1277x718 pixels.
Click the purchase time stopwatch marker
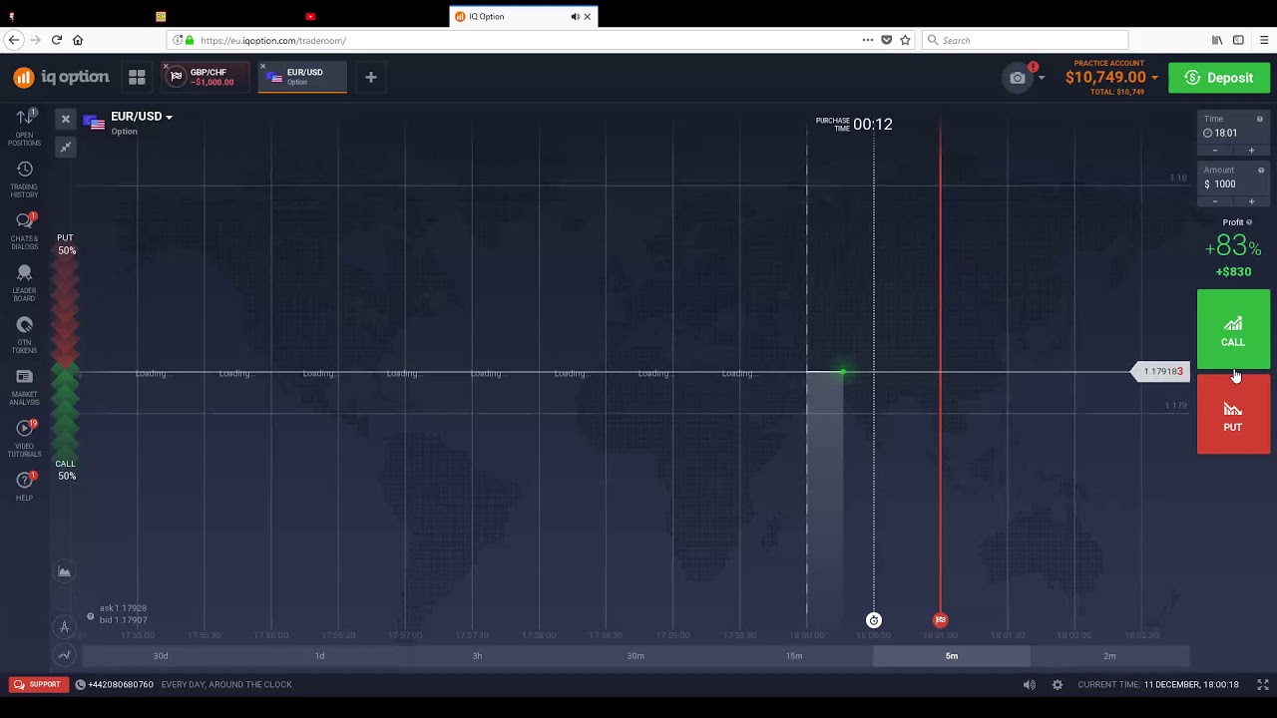click(874, 620)
